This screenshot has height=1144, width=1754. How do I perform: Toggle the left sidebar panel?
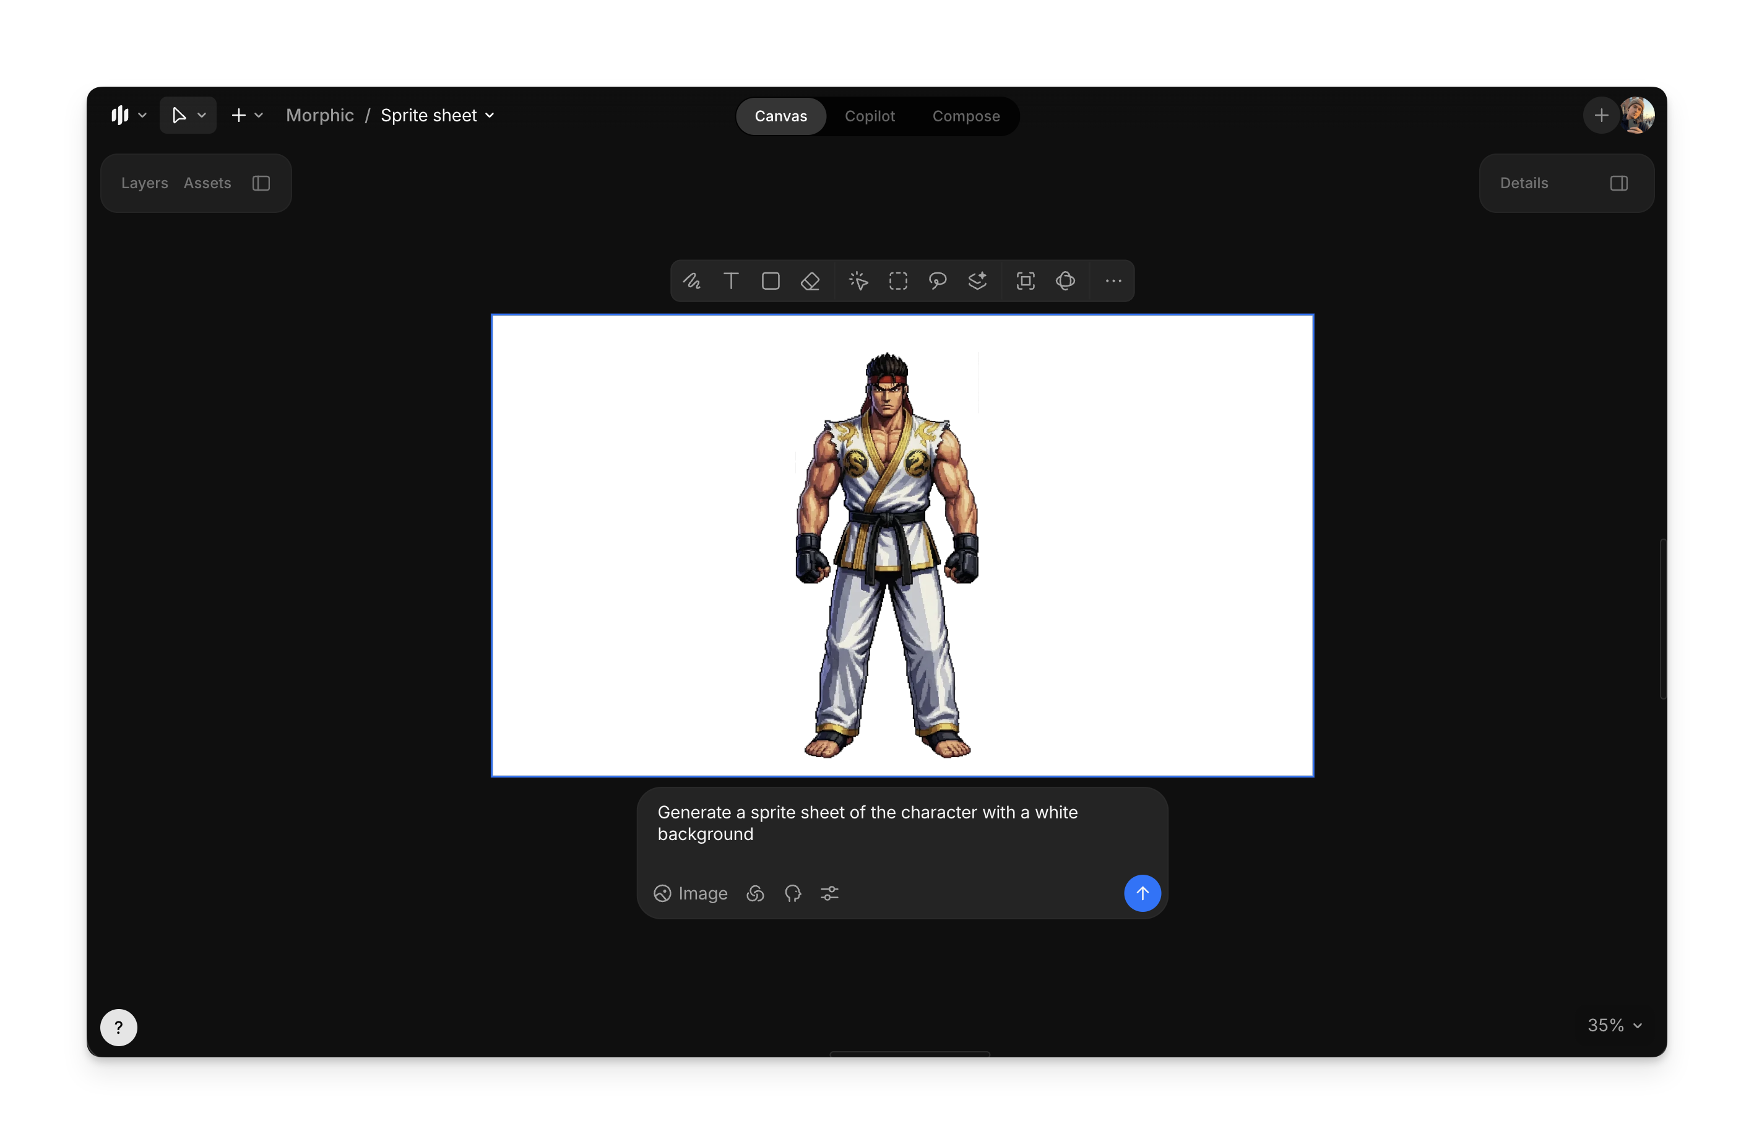[x=261, y=183]
